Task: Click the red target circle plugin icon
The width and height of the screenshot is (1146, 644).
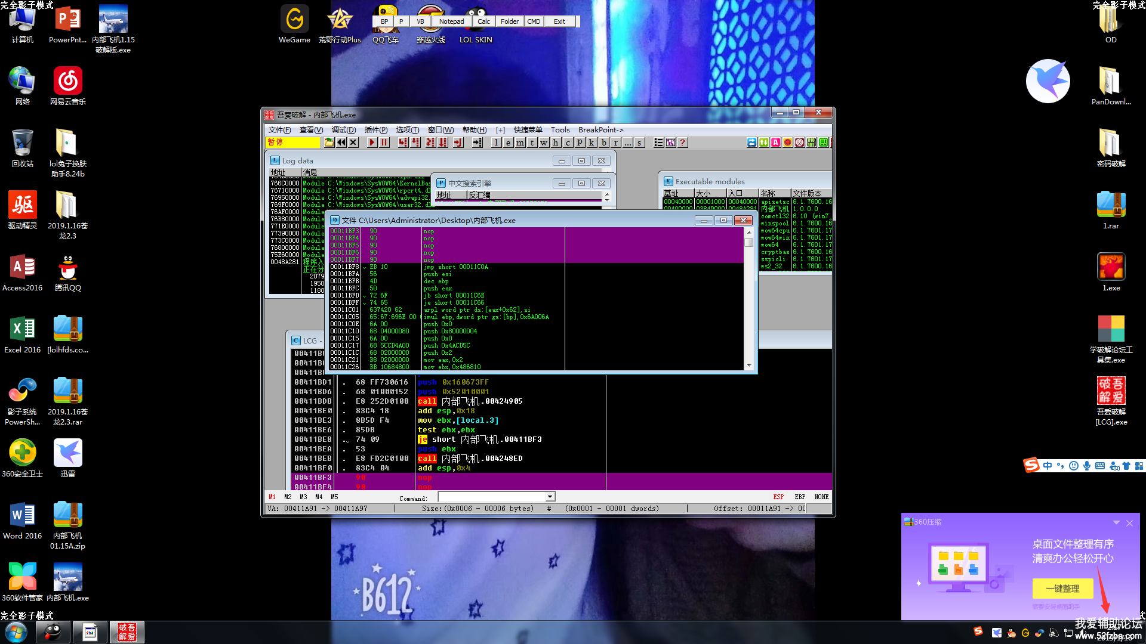Action: (799, 143)
